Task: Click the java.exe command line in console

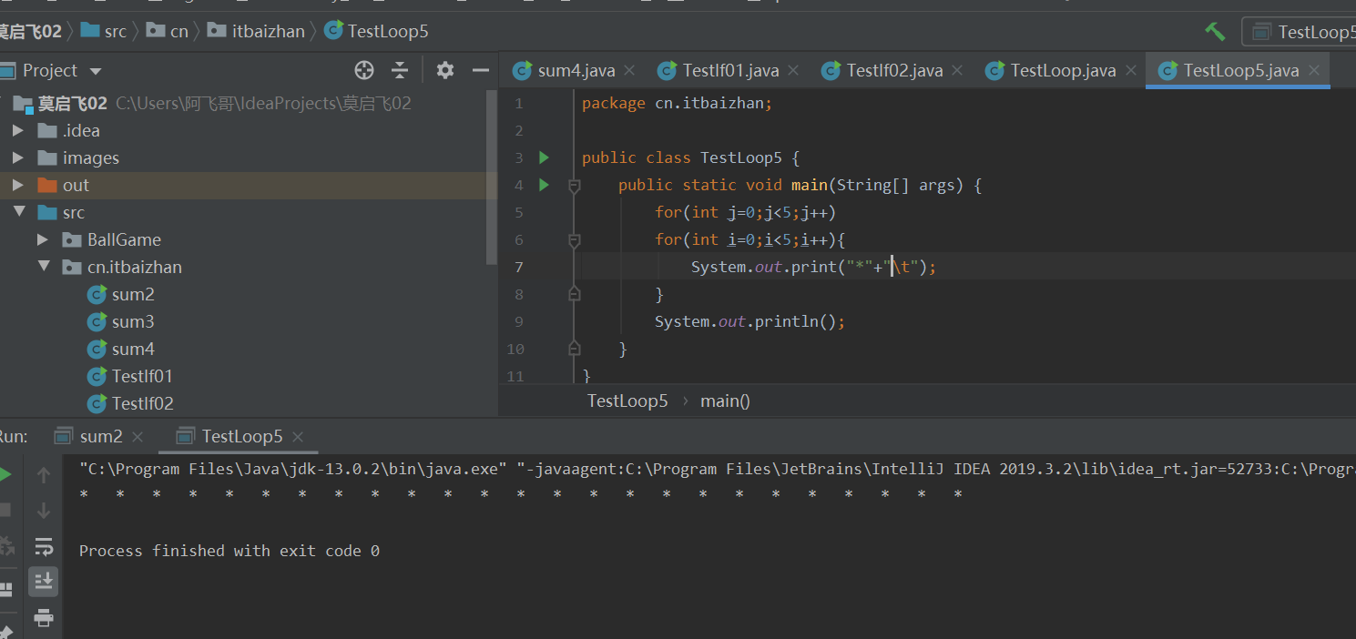Action: [717, 470]
